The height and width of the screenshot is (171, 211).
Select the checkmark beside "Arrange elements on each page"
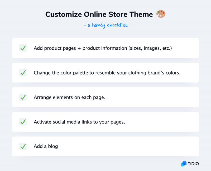(23, 97)
